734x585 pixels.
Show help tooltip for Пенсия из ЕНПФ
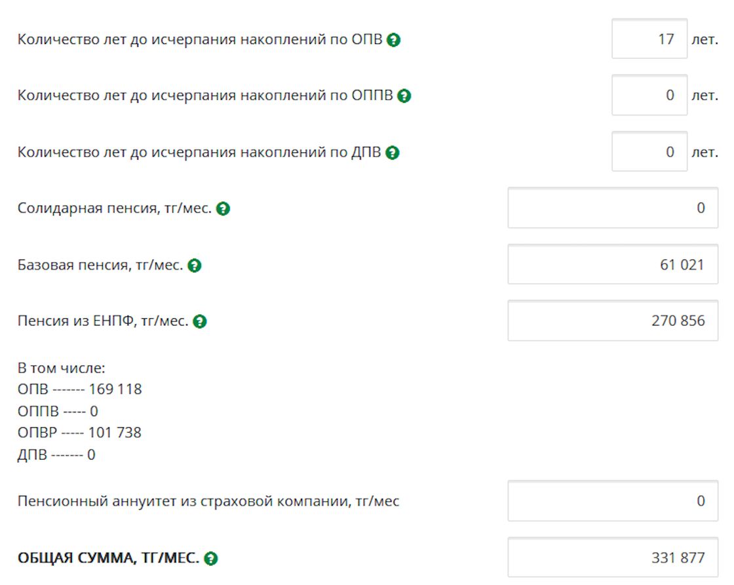click(199, 321)
